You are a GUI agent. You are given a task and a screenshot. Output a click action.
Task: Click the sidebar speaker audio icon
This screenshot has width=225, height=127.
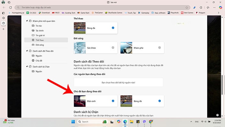4,18
